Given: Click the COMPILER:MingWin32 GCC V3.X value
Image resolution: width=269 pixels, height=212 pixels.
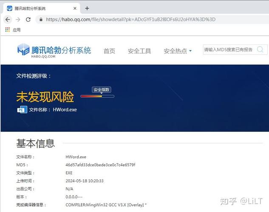Looking at the screenshot, I should (106, 205).
